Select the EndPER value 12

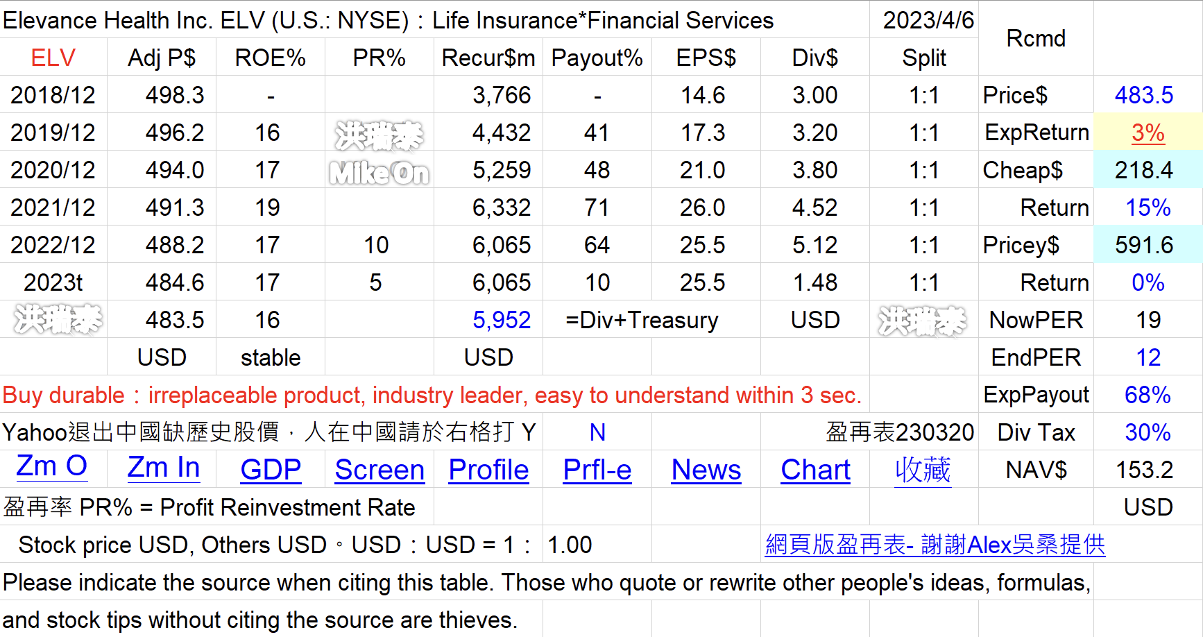tap(1148, 357)
